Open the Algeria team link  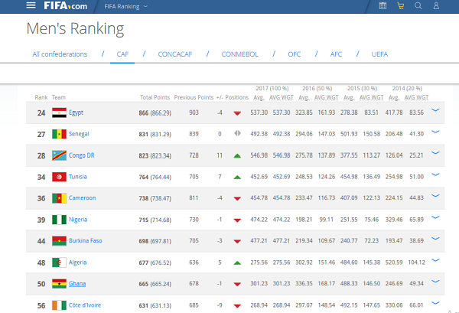coord(77,262)
